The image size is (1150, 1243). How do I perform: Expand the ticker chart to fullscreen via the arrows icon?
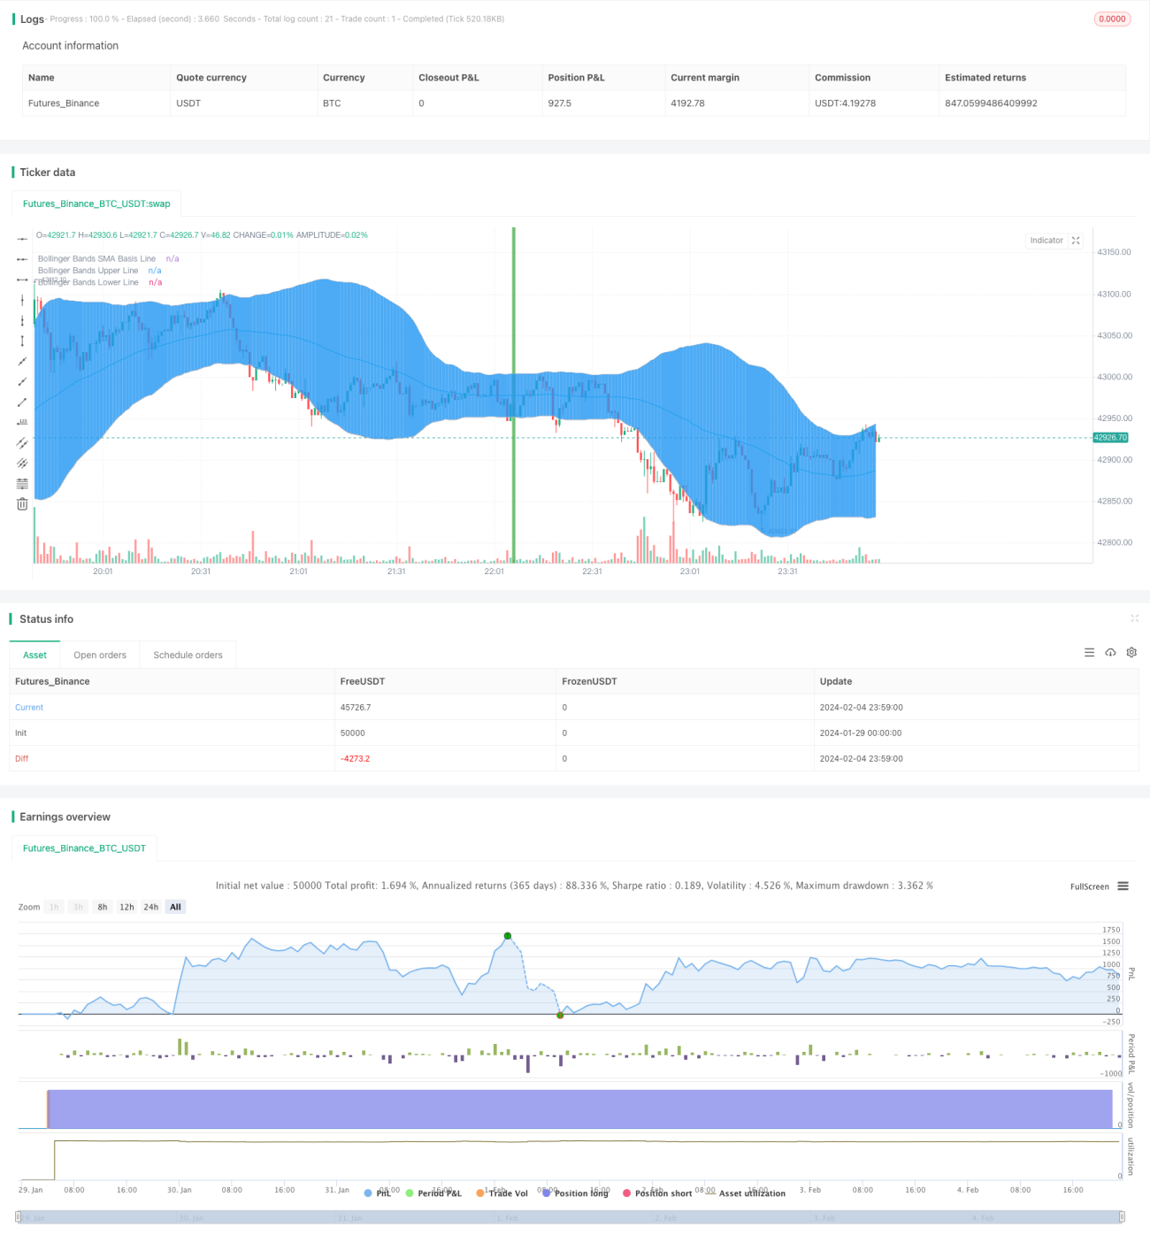[x=1076, y=241]
